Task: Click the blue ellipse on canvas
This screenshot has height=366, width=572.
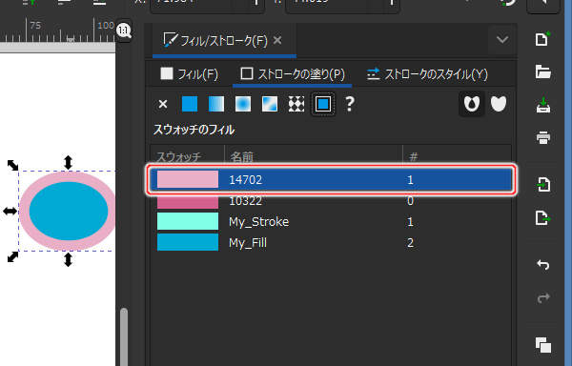Action: pyautogui.click(x=69, y=211)
